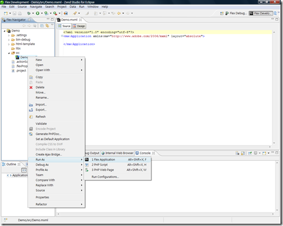Click the Save toolbar icon
Viewport: 283px width, 226px height.
(x=15, y=13)
